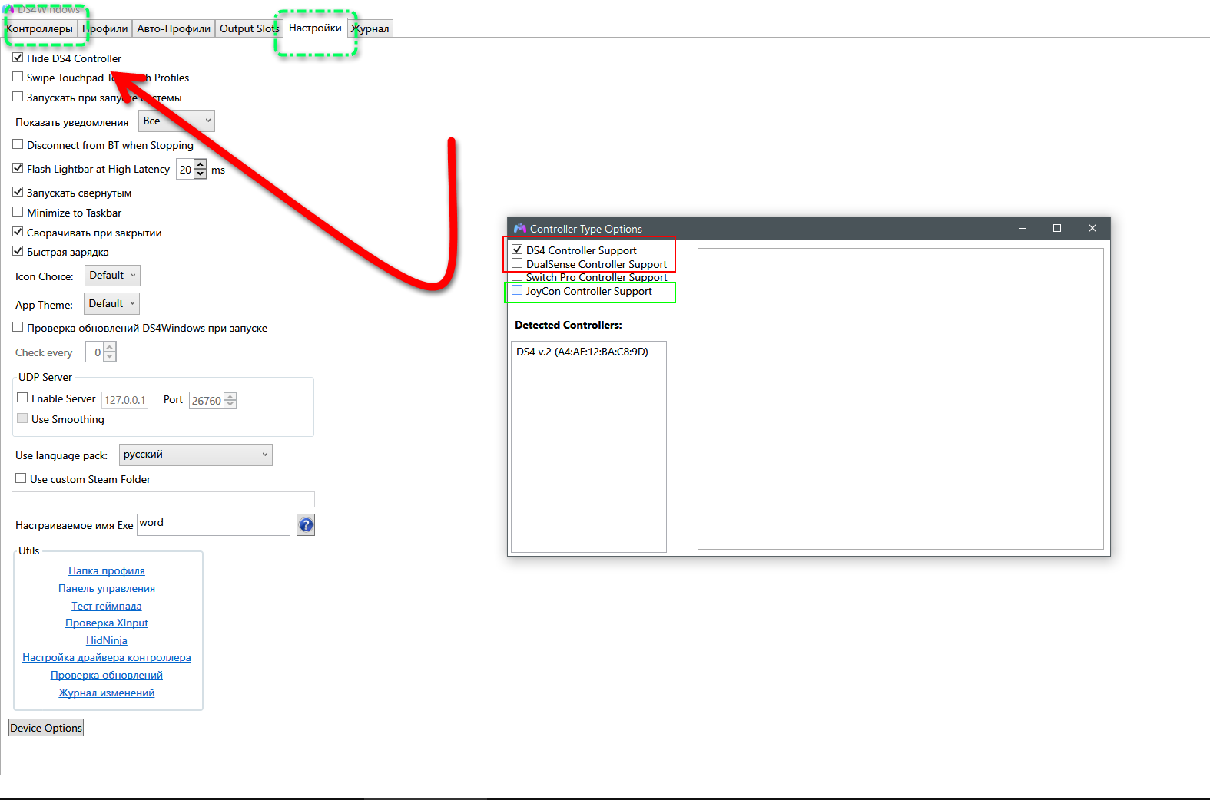Decrease the UDP Port number
1210x800 pixels.
(x=230, y=405)
